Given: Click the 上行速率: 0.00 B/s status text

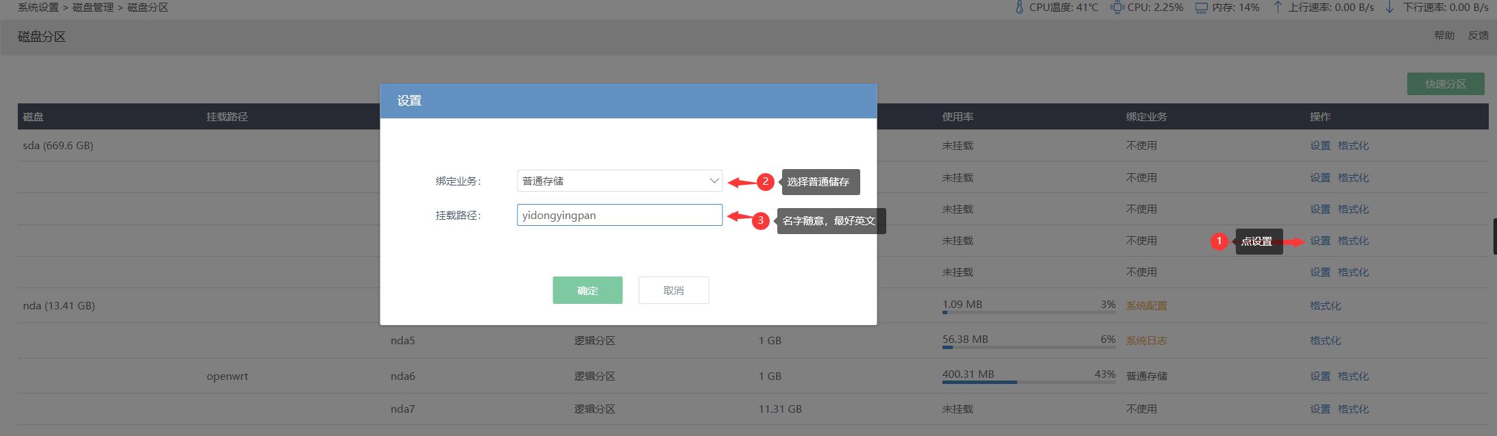Looking at the screenshot, I should [1331, 8].
